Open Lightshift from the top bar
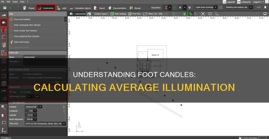Viewport: 269px width, 139px height. pyautogui.click(x=229, y=2)
